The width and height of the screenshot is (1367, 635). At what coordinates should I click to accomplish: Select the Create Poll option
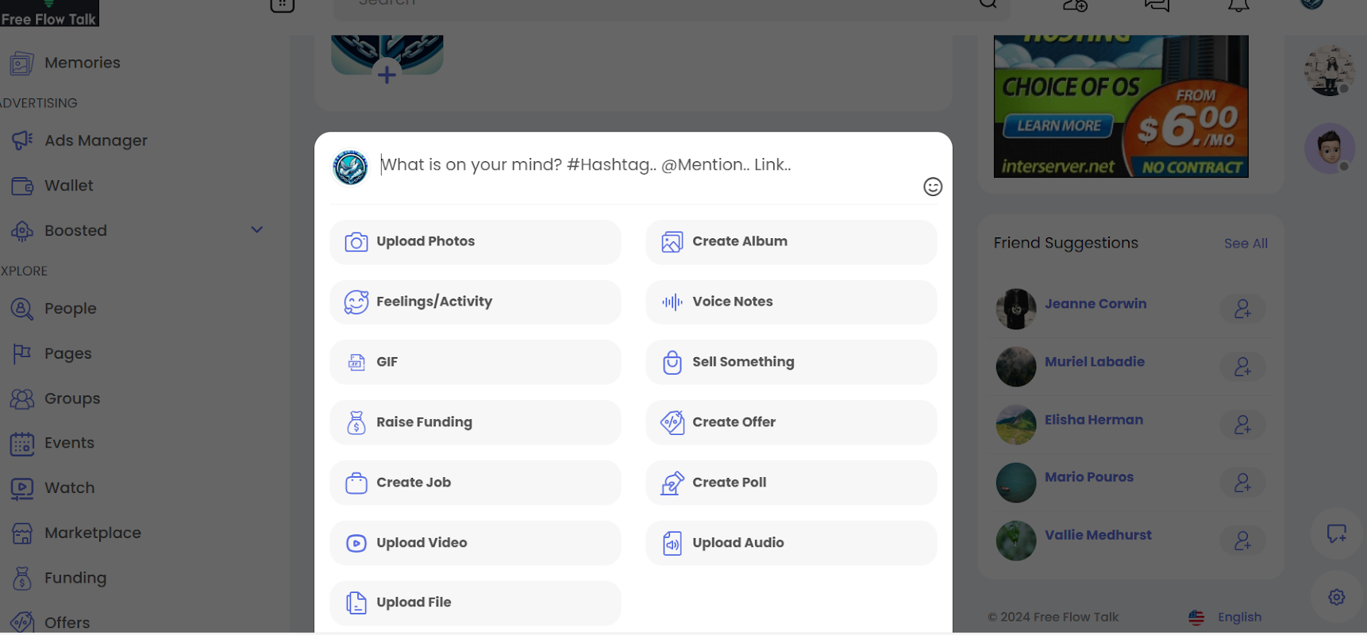(x=791, y=483)
